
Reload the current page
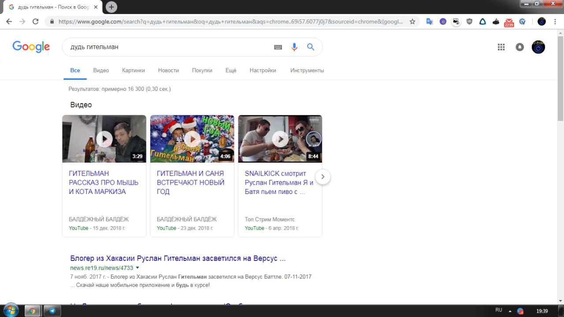pyautogui.click(x=36, y=21)
